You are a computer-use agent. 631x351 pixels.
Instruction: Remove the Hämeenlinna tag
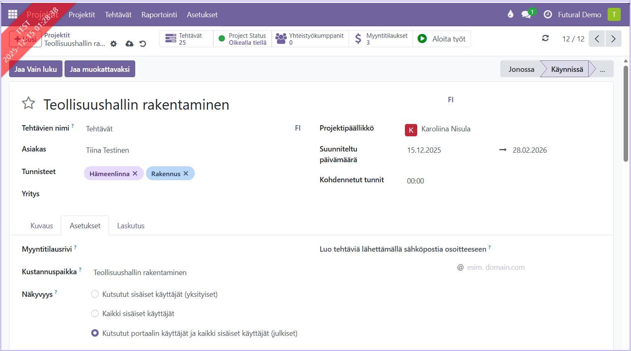135,174
